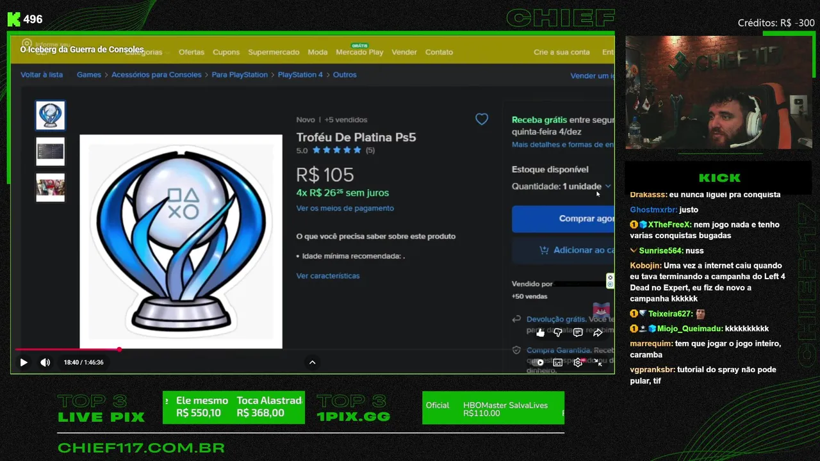Click the CHIEF117.COM.BR text
The width and height of the screenshot is (820, 461).
[x=141, y=448]
